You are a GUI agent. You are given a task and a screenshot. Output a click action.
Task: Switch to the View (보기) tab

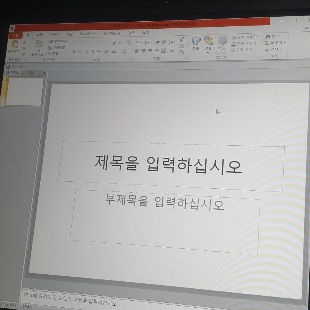[146, 33]
